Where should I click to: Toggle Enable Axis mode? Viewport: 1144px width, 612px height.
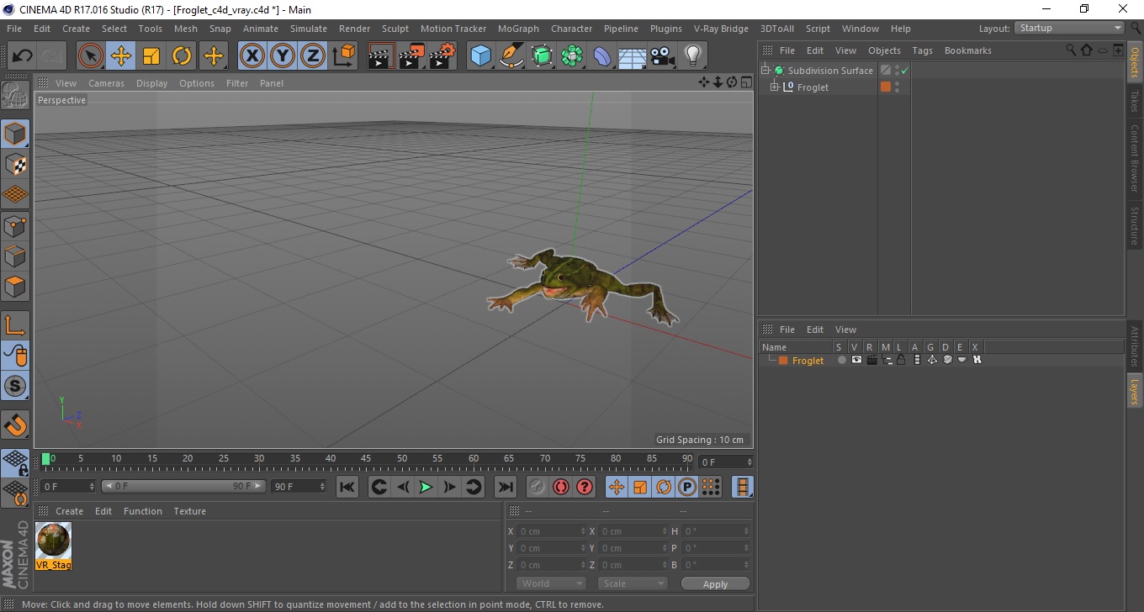tap(15, 325)
